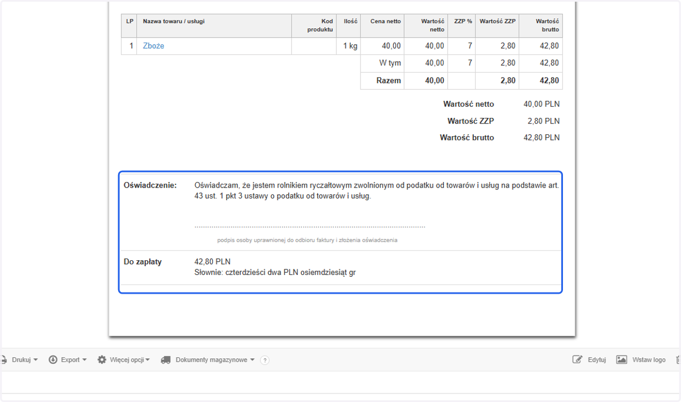681x402 pixels.
Task: Click the Ilość column header
Action: coord(348,26)
